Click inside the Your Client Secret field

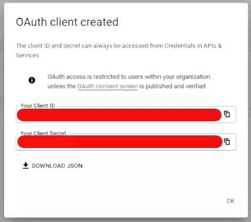pyautogui.click(x=126, y=142)
